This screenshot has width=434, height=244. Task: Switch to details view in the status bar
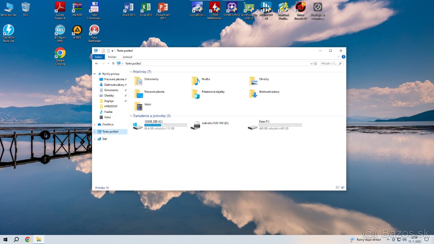point(337,187)
